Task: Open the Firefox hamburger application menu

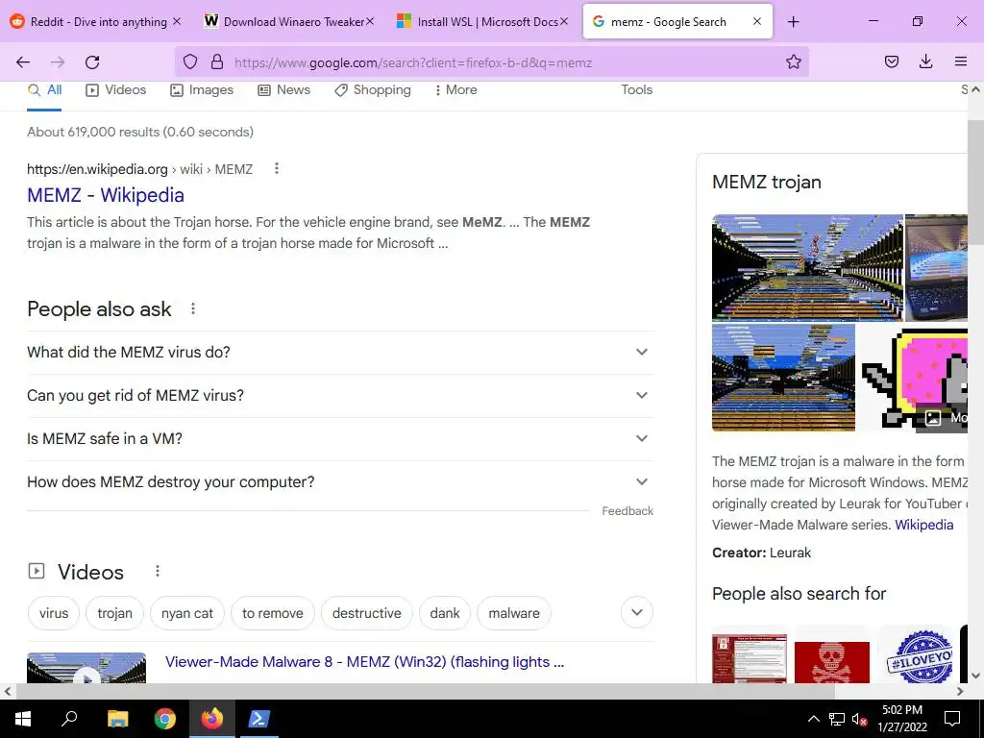Action: (x=960, y=61)
